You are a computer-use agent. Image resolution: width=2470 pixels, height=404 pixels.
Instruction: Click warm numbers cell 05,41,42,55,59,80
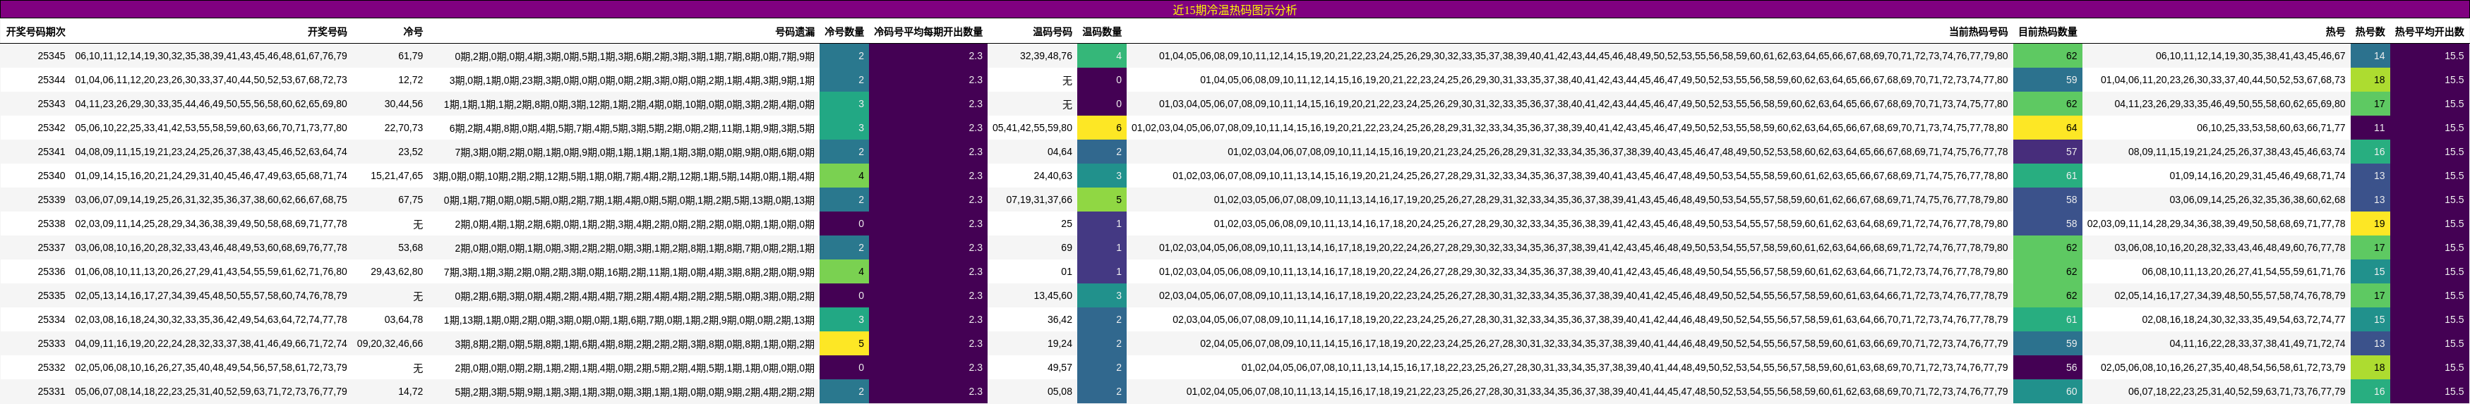coord(1033,128)
